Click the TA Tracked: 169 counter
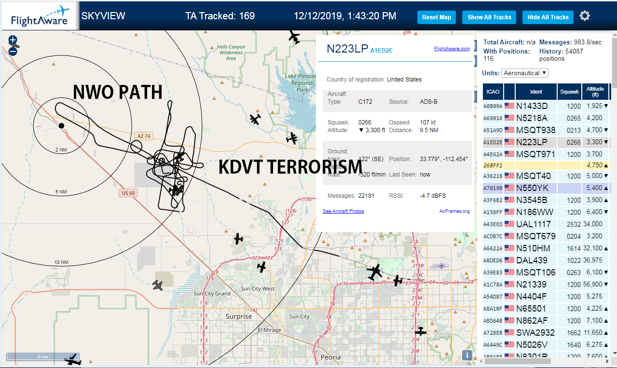Screen dimensions: 617x368 [220, 16]
